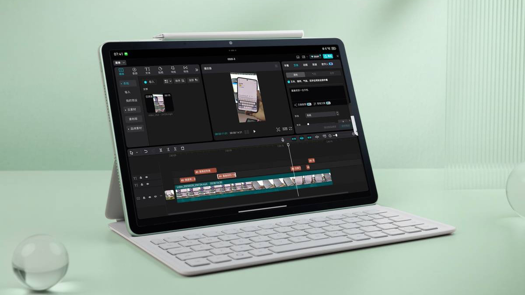Click the 00:00:11:01 current timecode
525x295 pixels.
pos(221,133)
